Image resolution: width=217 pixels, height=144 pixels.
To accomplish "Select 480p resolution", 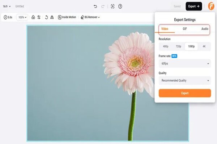I will point(166,46).
